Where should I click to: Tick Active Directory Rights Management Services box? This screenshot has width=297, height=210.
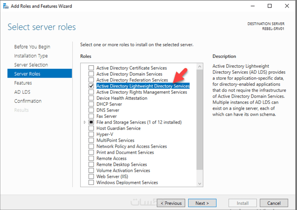tap(91, 92)
